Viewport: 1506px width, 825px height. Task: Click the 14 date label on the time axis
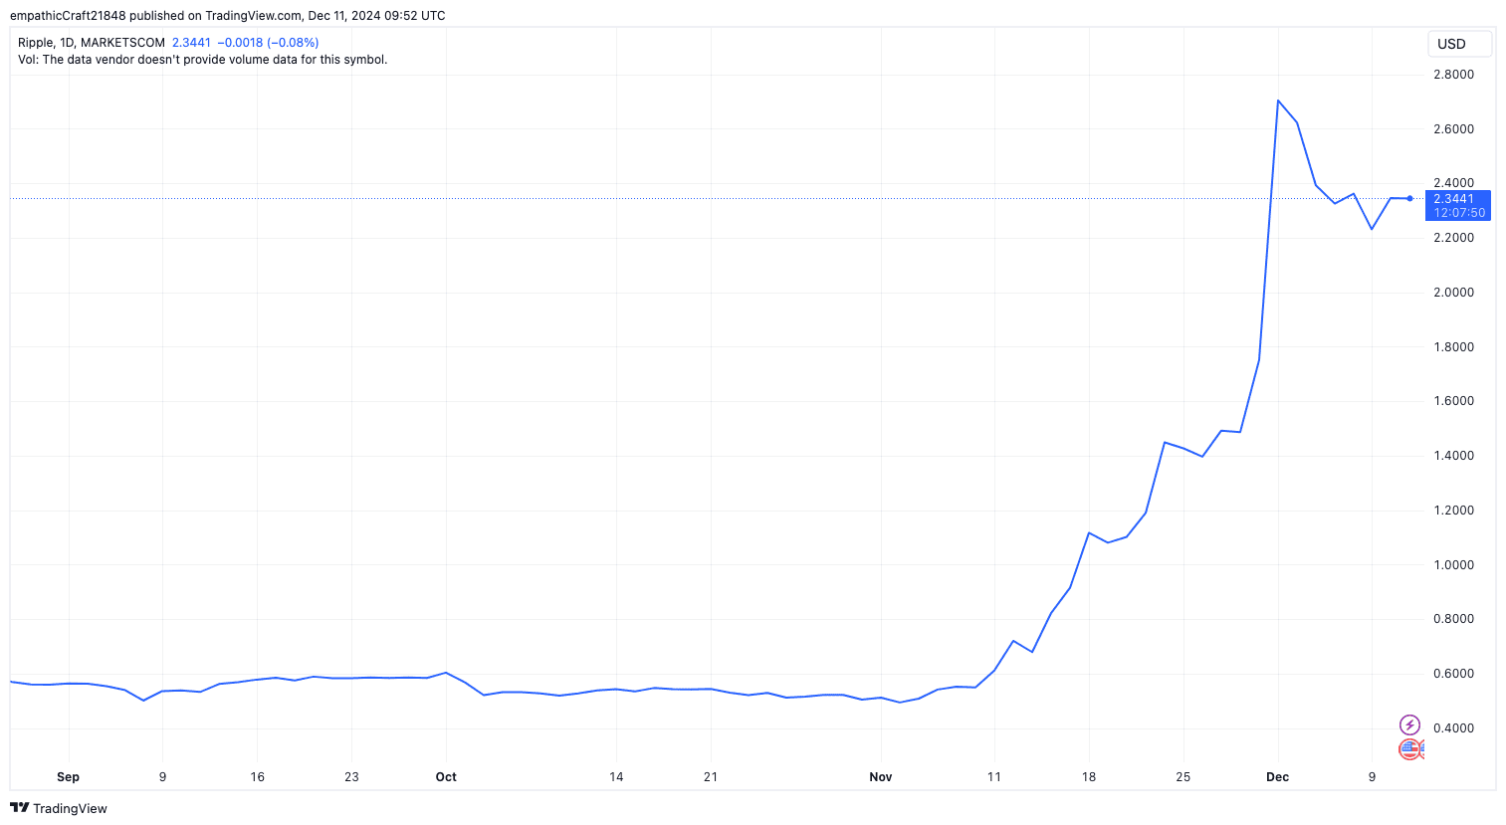click(616, 777)
